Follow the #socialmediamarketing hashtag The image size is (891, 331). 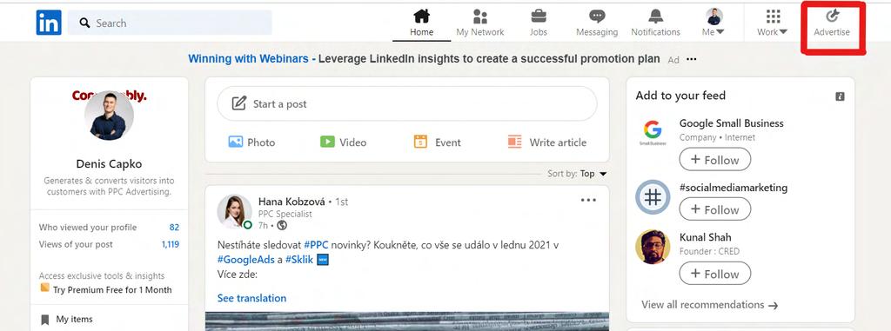coord(715,209)
